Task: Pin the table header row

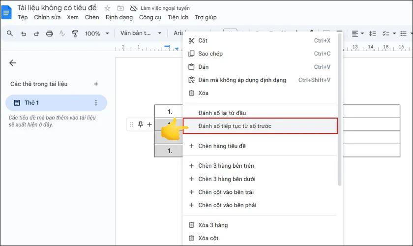Action: pyautogui.click(x=141, y=124)
